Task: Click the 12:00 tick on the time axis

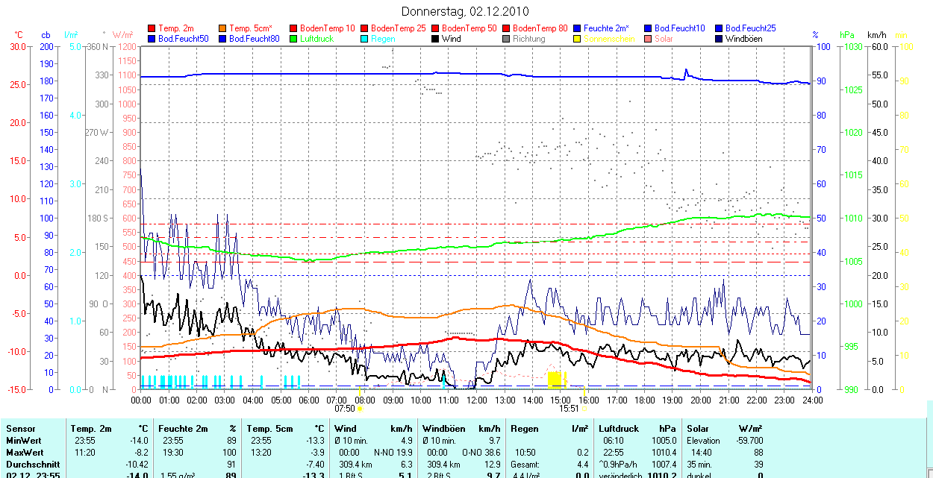Action: (x=476, y=400)
